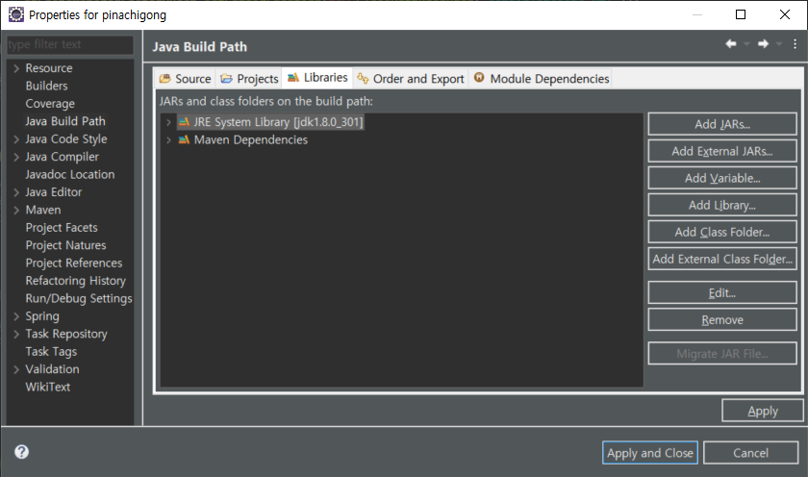808x477 pixels.
Task: Click the back navigation arrow icon
Action: pyautogui.click(x=731, y=44)
